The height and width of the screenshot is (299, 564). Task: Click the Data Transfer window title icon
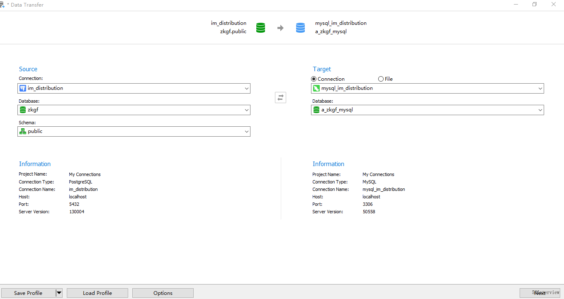(2, 5)
